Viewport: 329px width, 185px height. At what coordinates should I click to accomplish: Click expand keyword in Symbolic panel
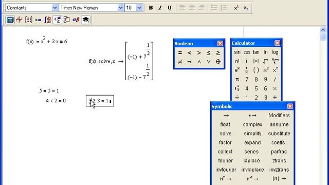(252, 143)
